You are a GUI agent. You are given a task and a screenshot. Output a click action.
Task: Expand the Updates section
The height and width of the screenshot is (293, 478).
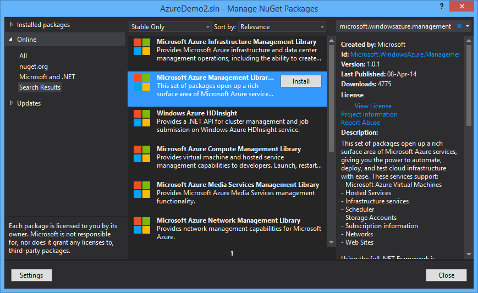coord(12,103)
